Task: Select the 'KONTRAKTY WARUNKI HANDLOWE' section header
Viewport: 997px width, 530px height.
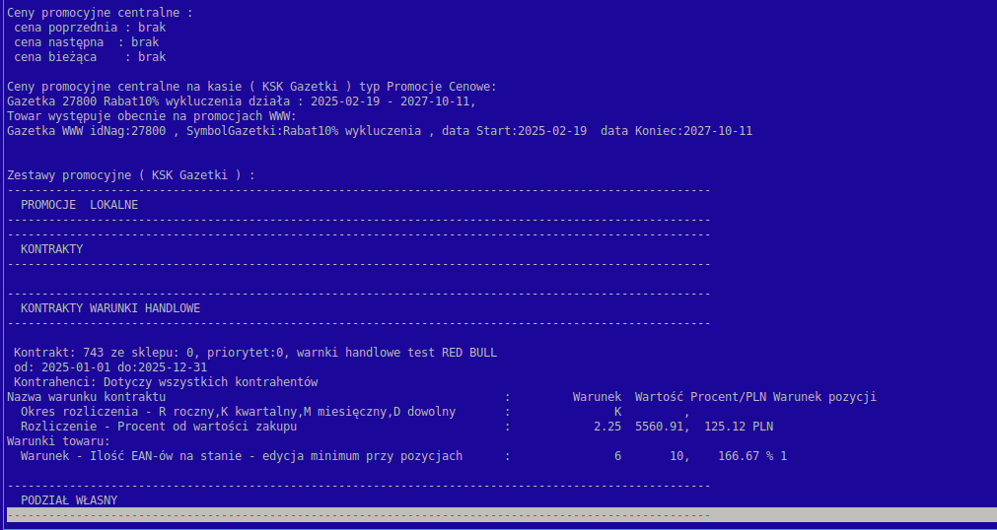Action: click(109, 308)
